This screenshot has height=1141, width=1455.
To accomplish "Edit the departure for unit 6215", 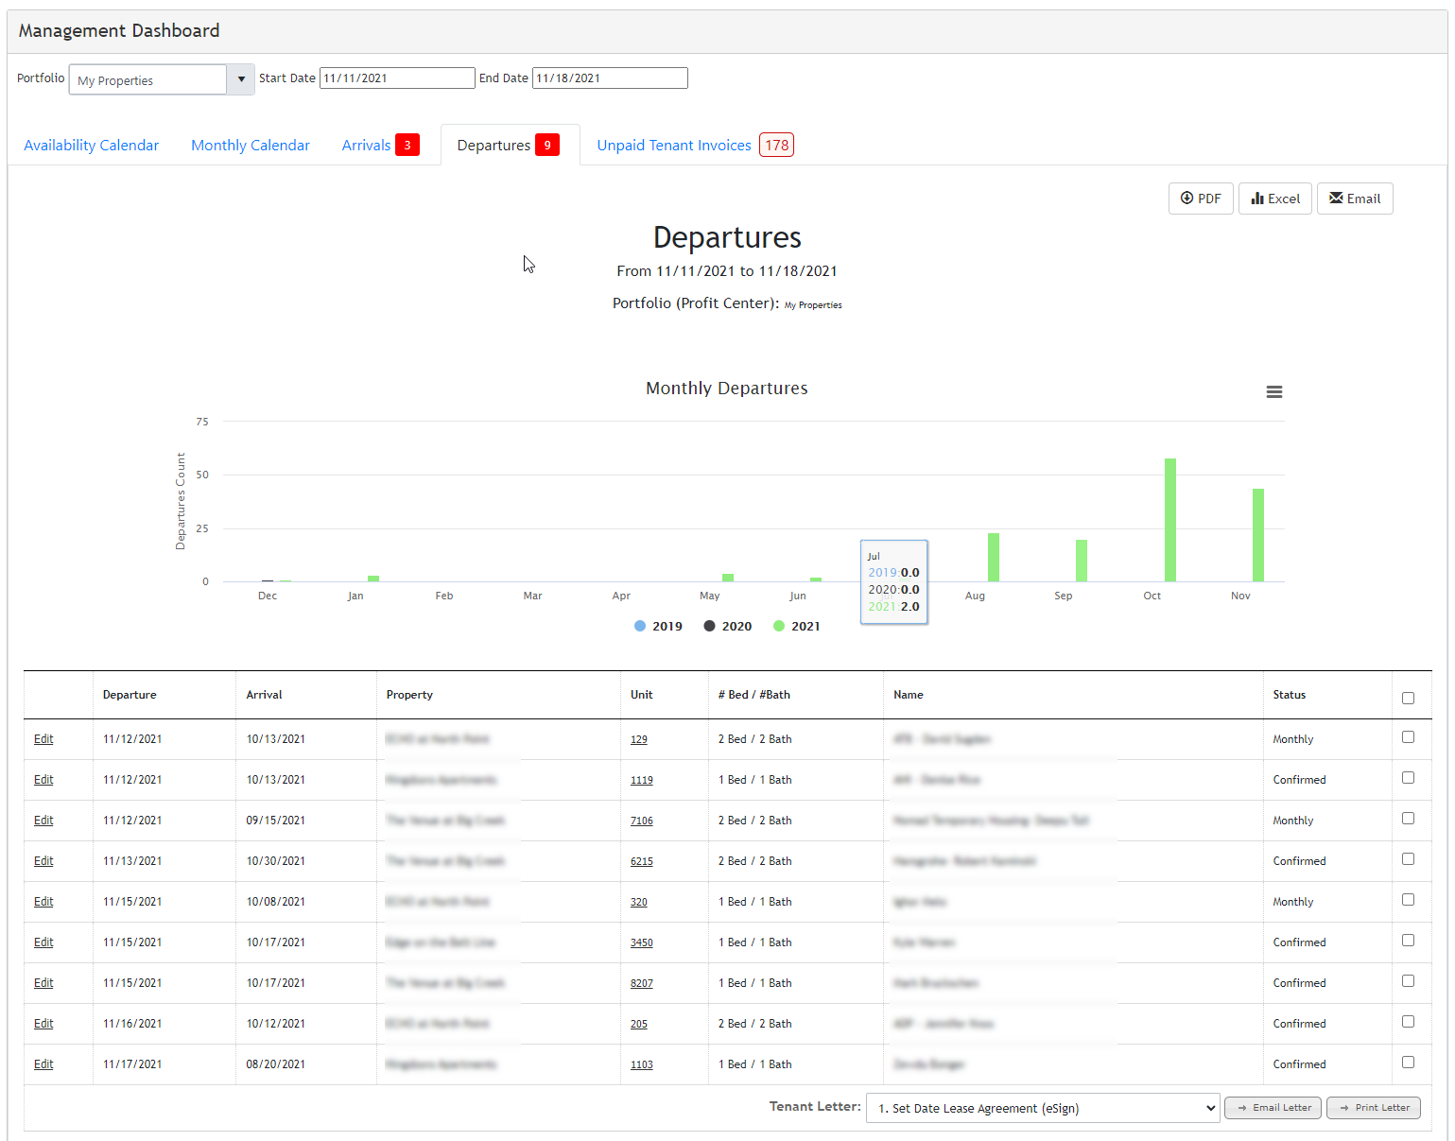I will [43, 861].
